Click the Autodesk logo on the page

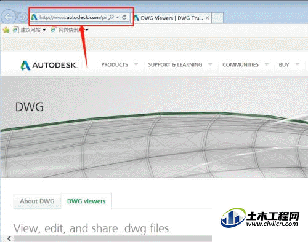pyautogui.click(x=49, y=65)
